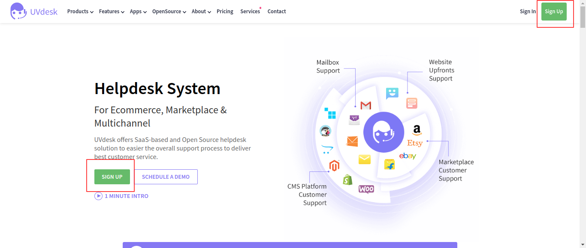Click the PrestaShop penguin icon

326,131
